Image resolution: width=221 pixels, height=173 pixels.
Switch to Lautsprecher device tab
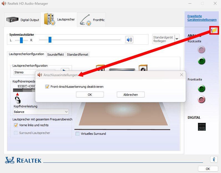59,19
